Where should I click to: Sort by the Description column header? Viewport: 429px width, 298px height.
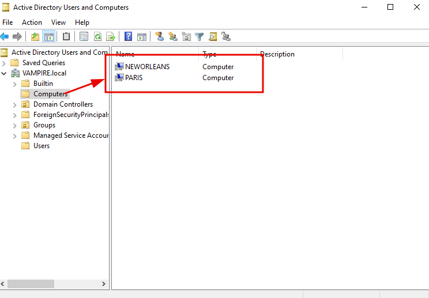[300, 54]
